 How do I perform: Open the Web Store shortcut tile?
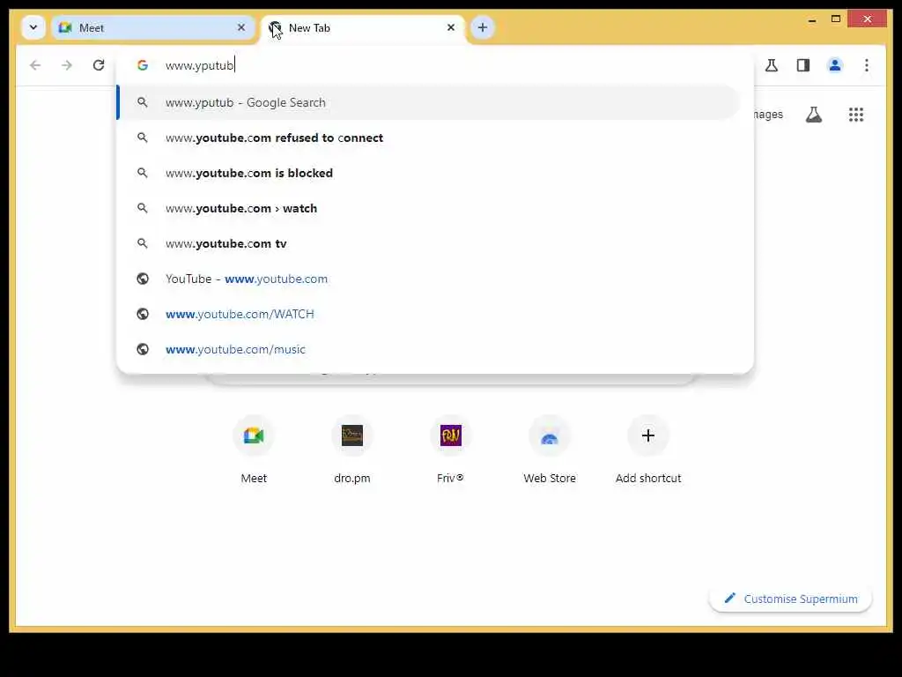[x=550, y=450]
